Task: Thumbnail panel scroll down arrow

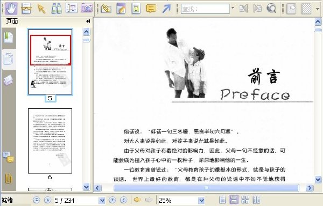Action: pos(87,187)
